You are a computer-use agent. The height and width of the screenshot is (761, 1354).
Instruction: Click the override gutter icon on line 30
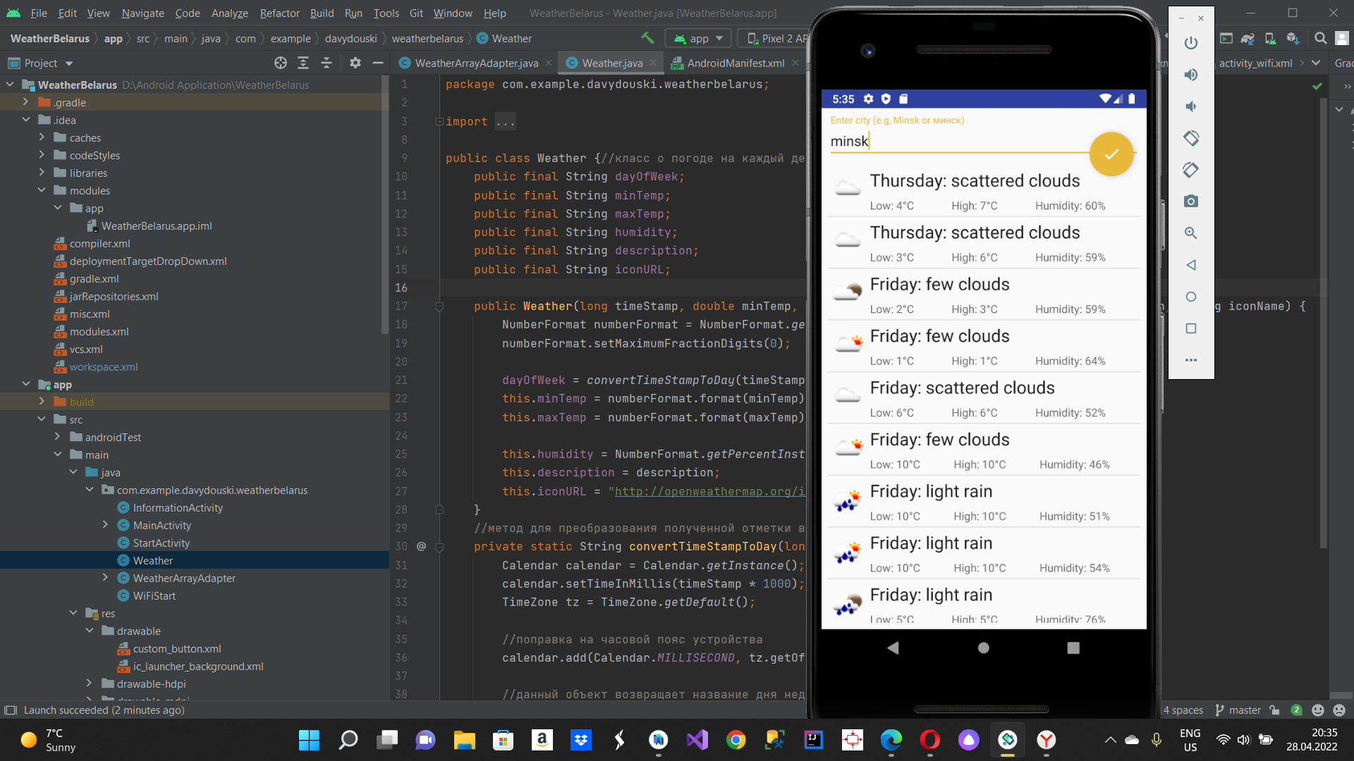tap(421, 546)
